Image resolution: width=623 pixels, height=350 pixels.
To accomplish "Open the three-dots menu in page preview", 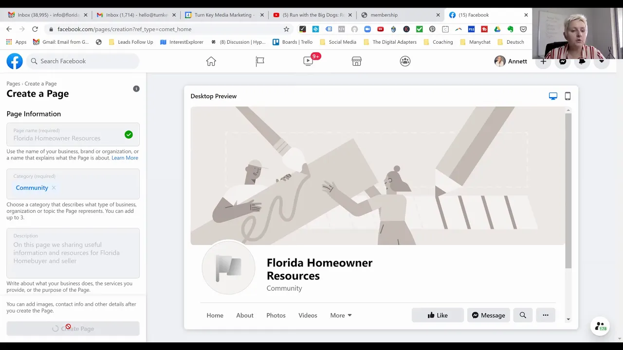I will coord(546,315).
